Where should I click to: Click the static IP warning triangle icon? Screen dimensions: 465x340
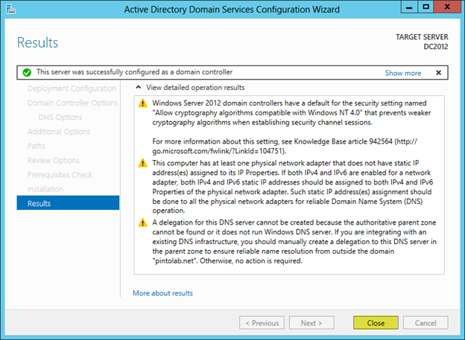(142, 163)
